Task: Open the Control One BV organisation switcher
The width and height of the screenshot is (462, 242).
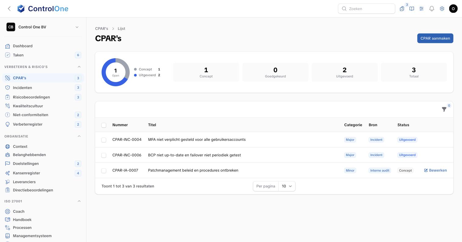Action: [43, 27]
